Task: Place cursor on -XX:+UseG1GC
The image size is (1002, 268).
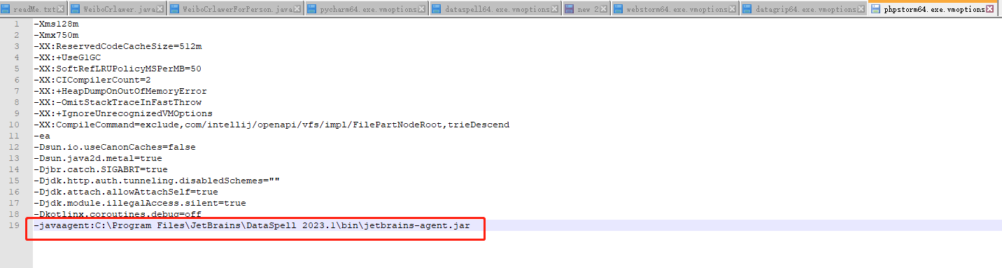Action: 67,57
